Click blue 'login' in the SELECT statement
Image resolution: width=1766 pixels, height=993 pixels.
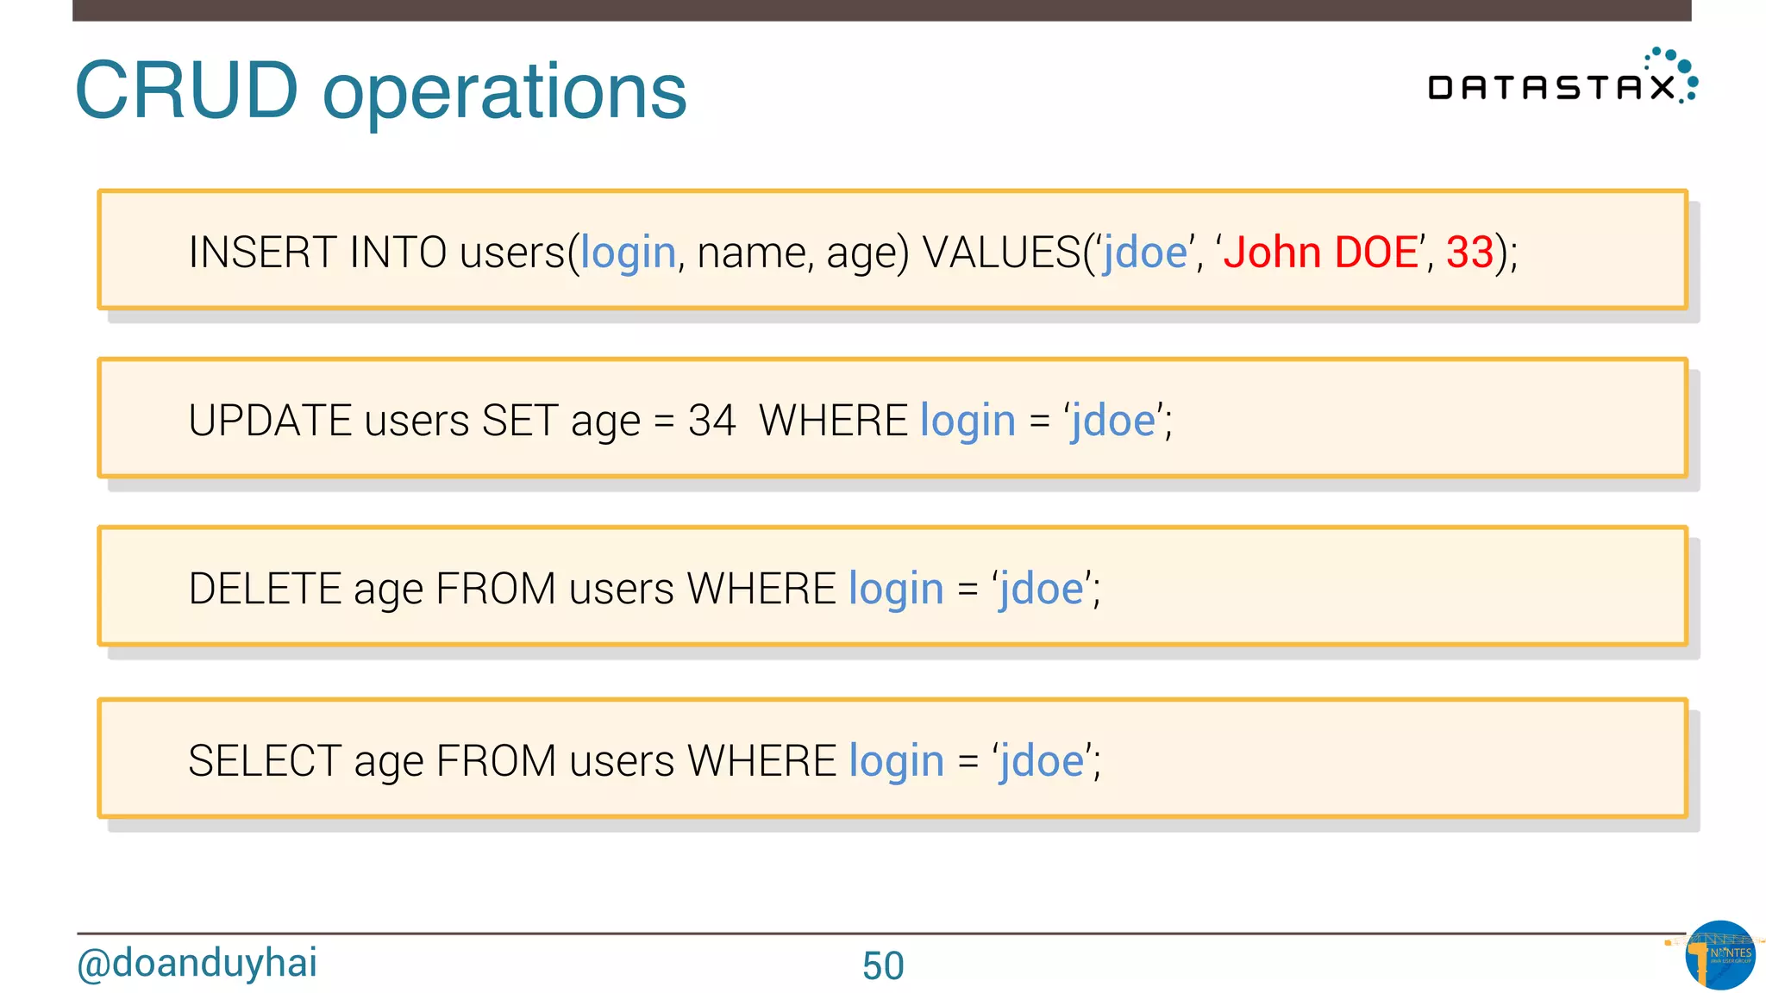(896, 762)
